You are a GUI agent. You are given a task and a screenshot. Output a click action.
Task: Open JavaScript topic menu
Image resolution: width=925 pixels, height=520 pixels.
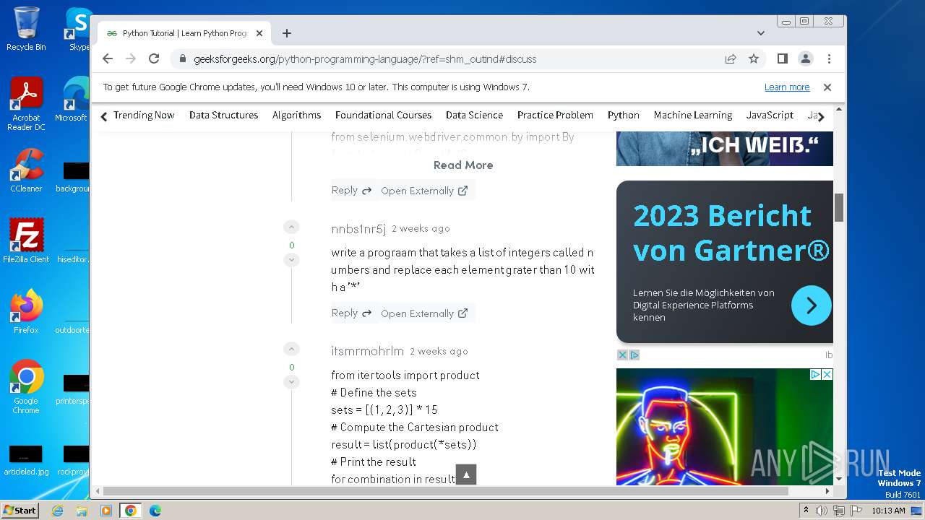[770, 115]
